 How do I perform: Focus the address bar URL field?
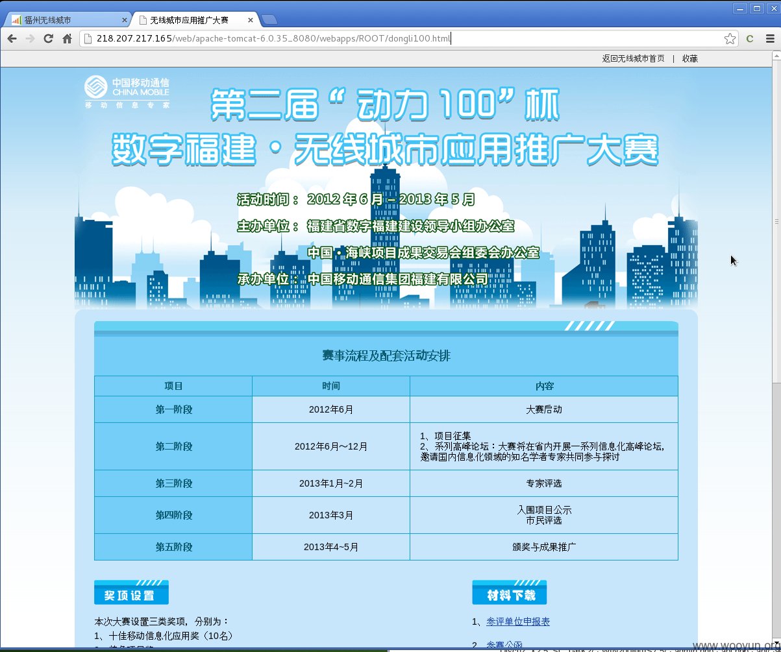coord(409,39)
